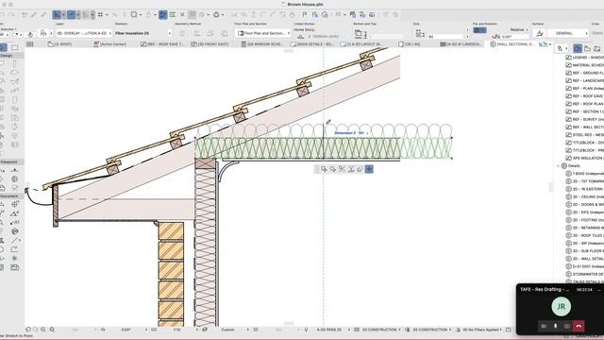604x340 pixels.
Task: Click the suspend groups icon in top toolbar
Action: coord(163,15)
